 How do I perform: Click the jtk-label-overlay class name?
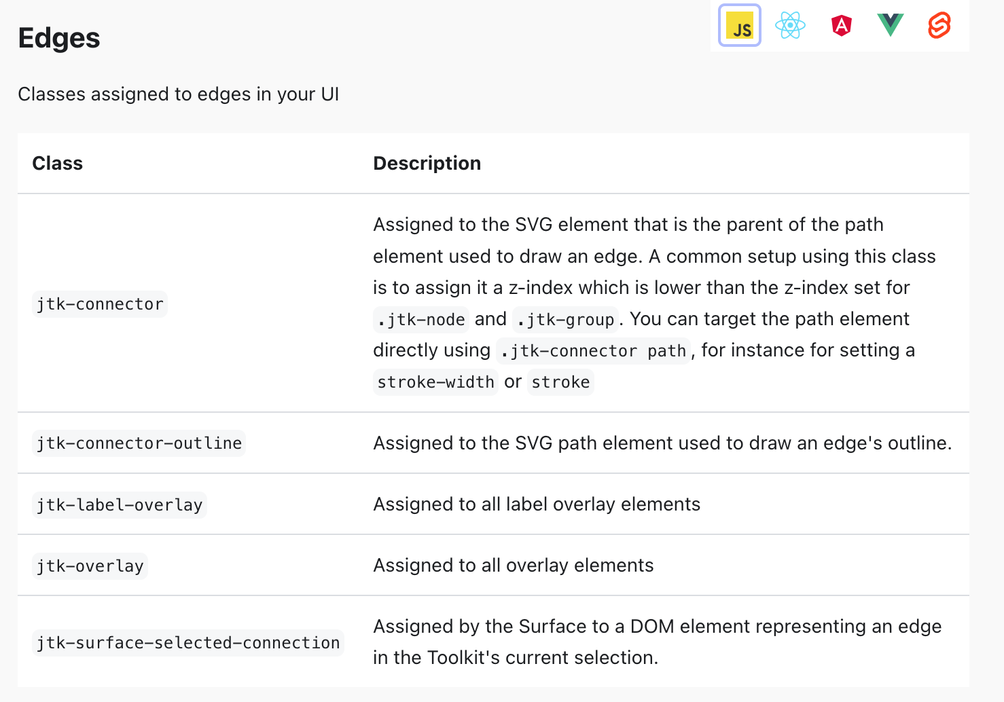pyautogui.click(x=120, y=504)
